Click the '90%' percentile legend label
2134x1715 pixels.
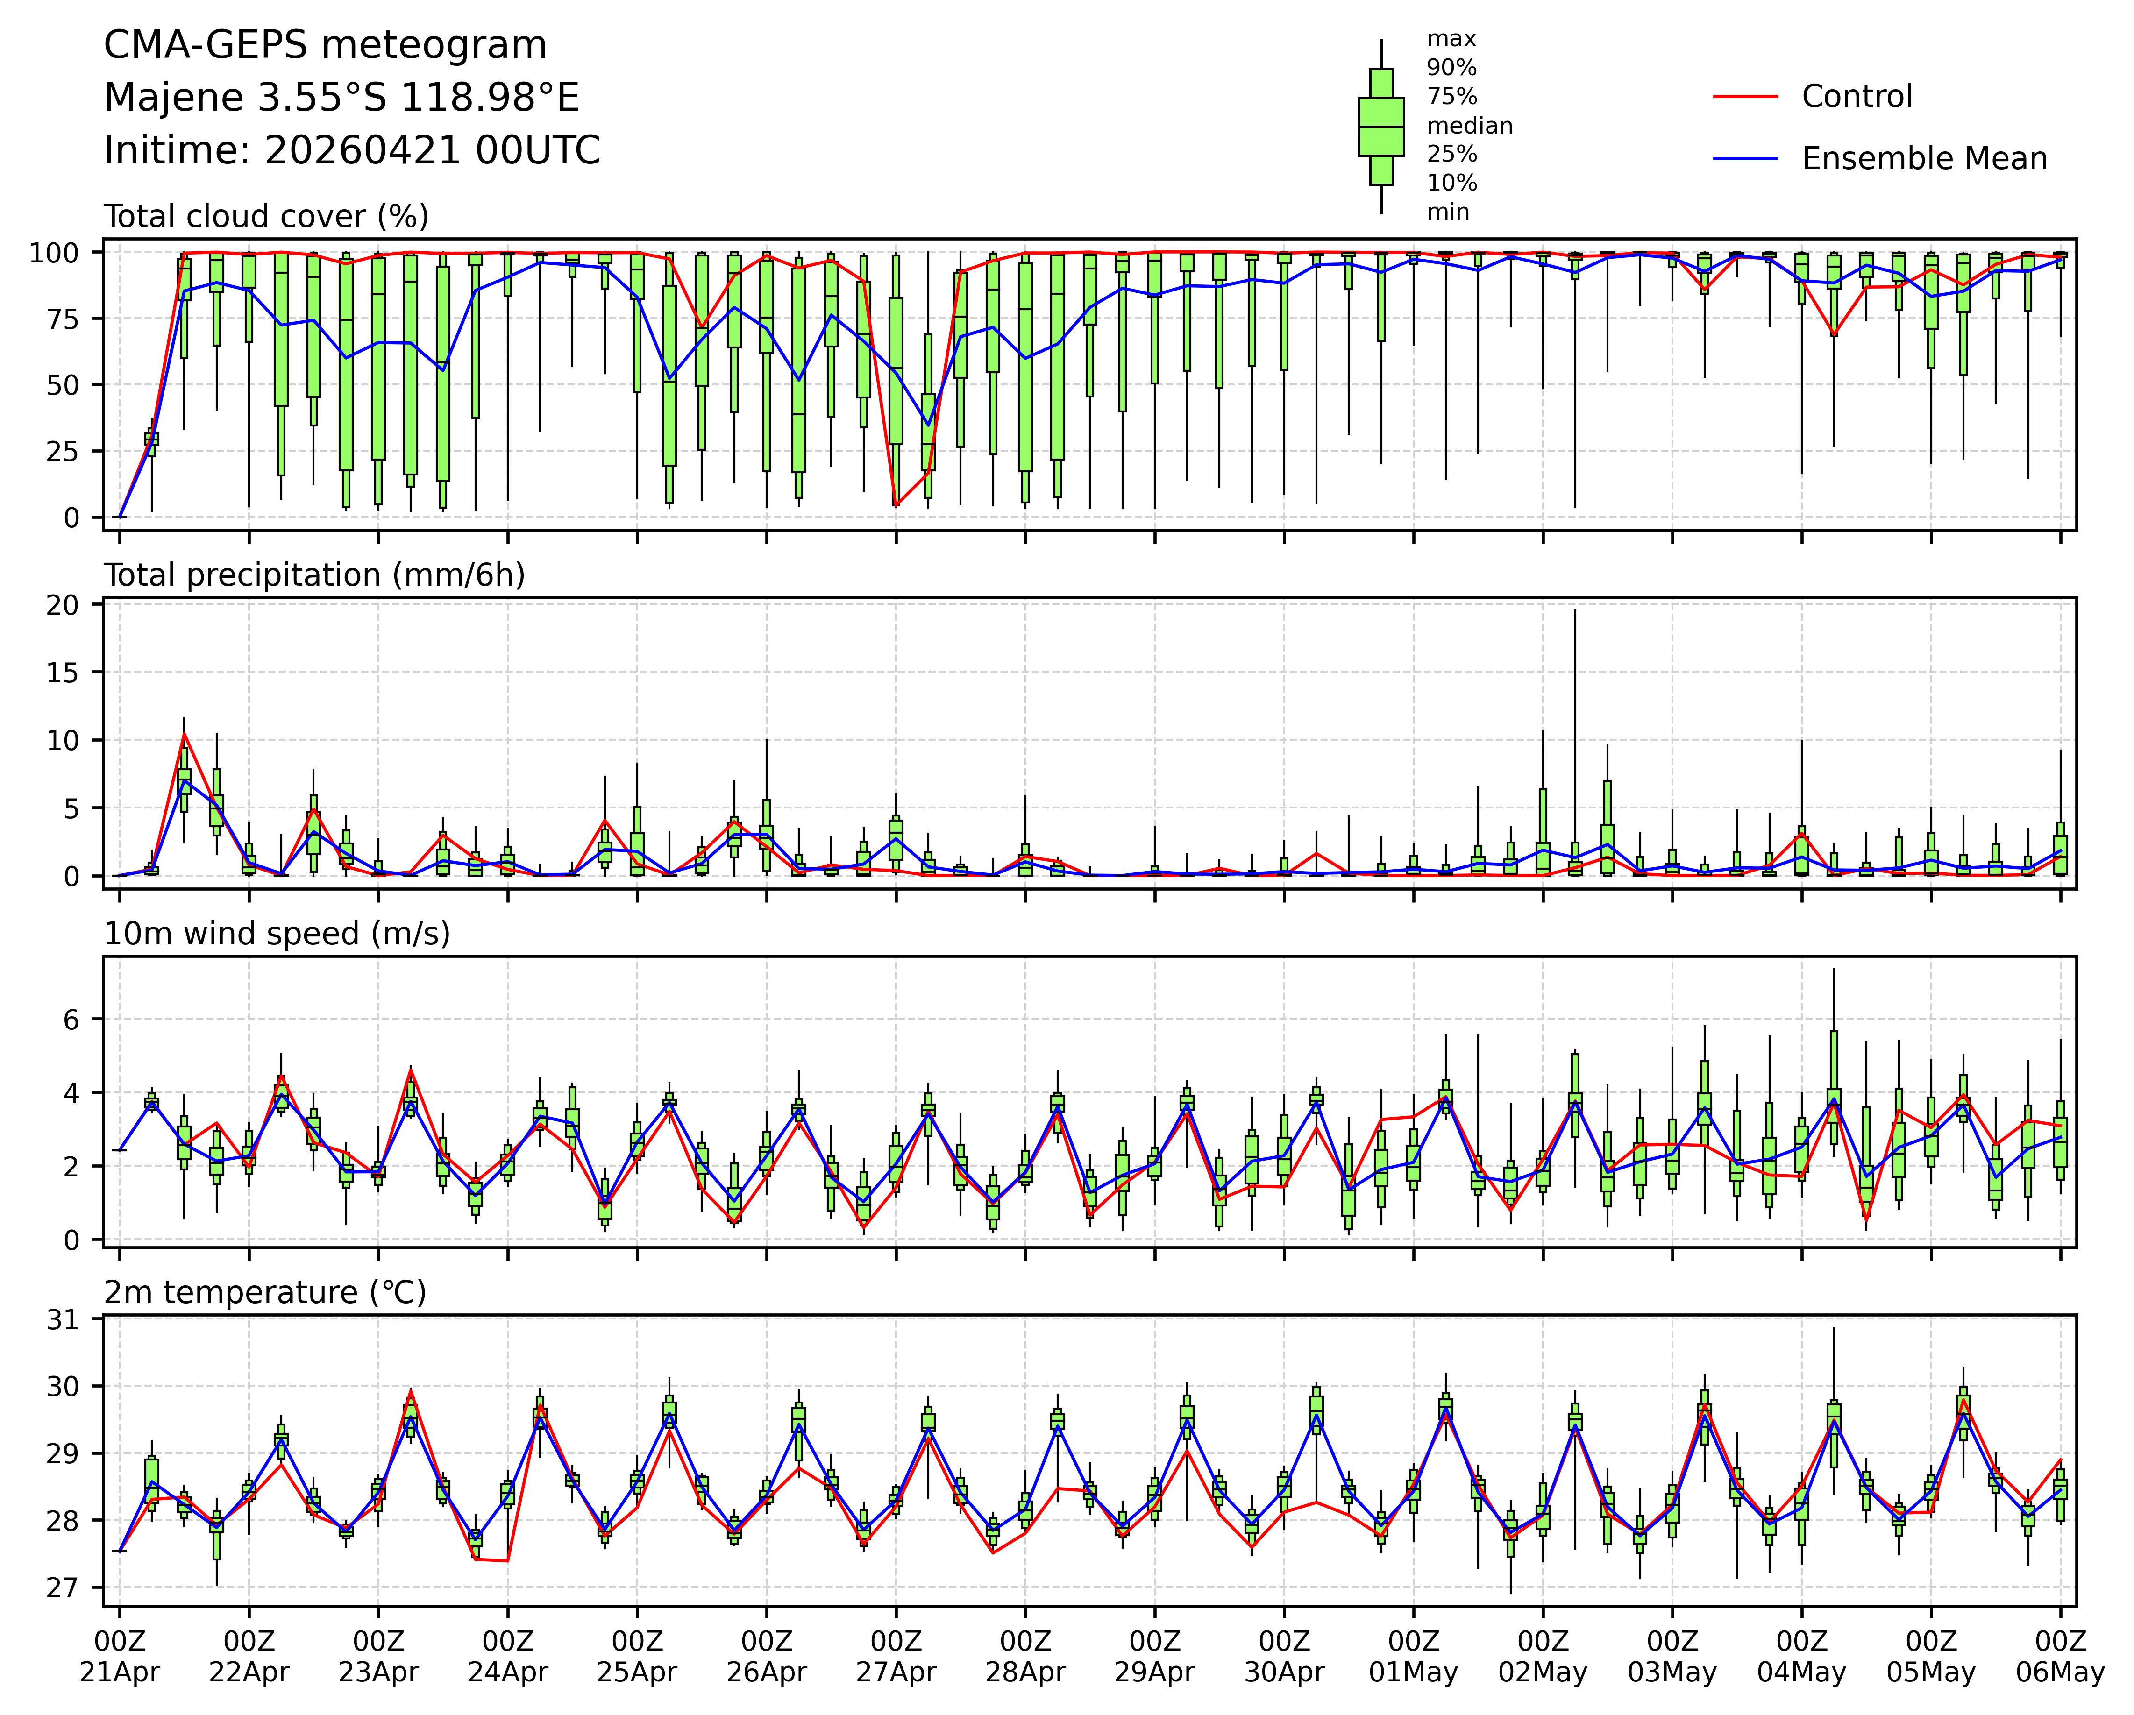[1451, 68]
